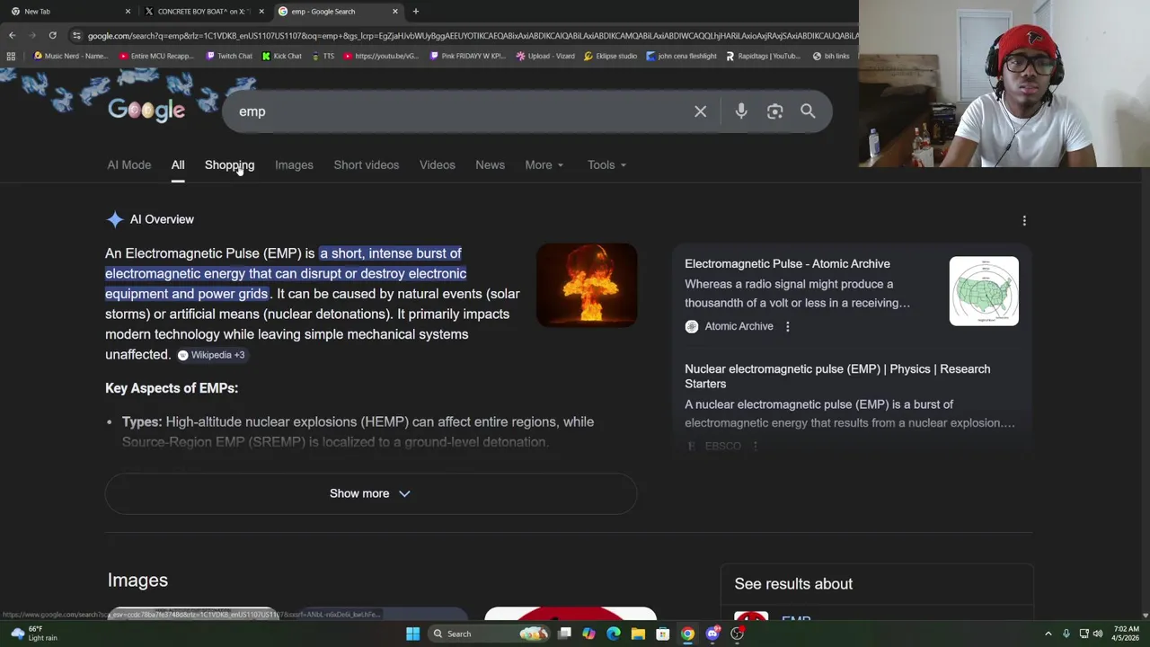Viewport: 1150px width, 647px height.
Task: Open Chrome apps grid in bookmarks bar
Action: coord(11,56)
